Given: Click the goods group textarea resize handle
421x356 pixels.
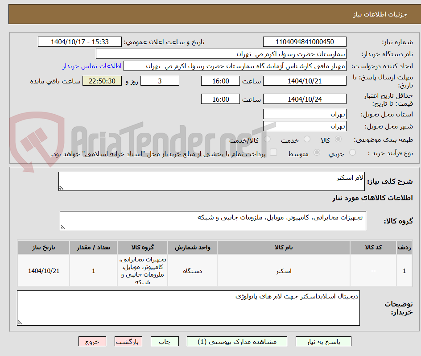Looking at the screenshot, I should click(62, 228).
